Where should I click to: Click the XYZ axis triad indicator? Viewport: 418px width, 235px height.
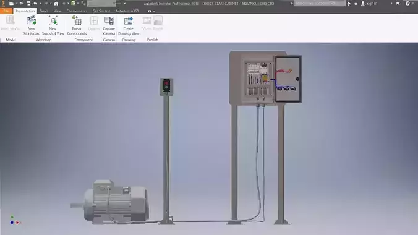click(x=15, y=220)
